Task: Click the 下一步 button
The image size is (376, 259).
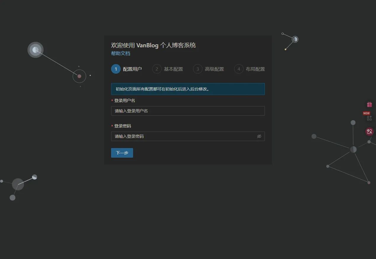Action: click(x=122, y=153)
